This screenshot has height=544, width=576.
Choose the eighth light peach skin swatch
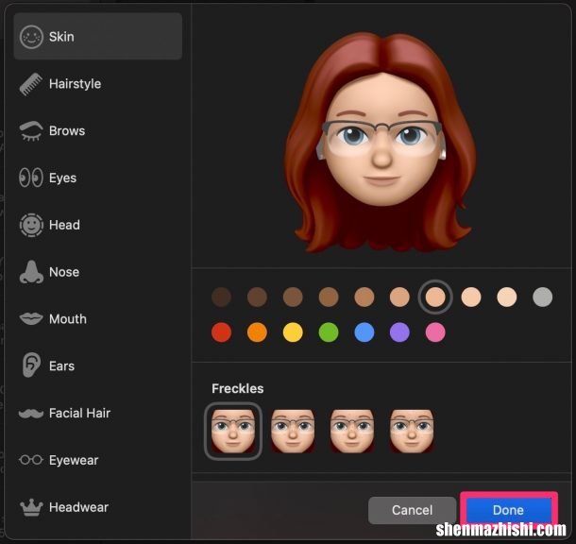pos(471,297)
